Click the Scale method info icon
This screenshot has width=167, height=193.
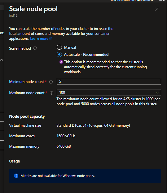[x=35, y=48]
